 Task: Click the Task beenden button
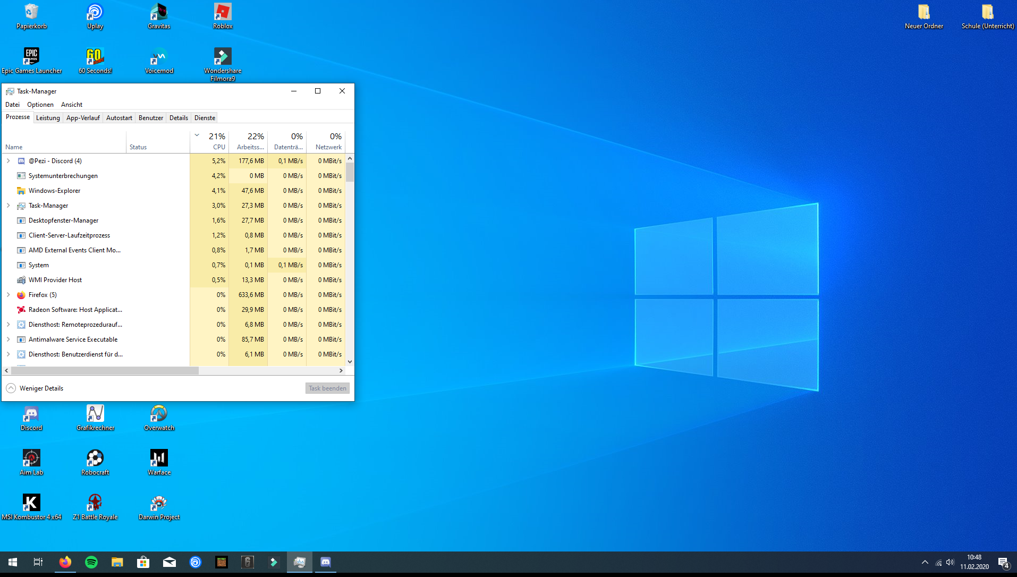pyautogui.click(x=327, y=388)
